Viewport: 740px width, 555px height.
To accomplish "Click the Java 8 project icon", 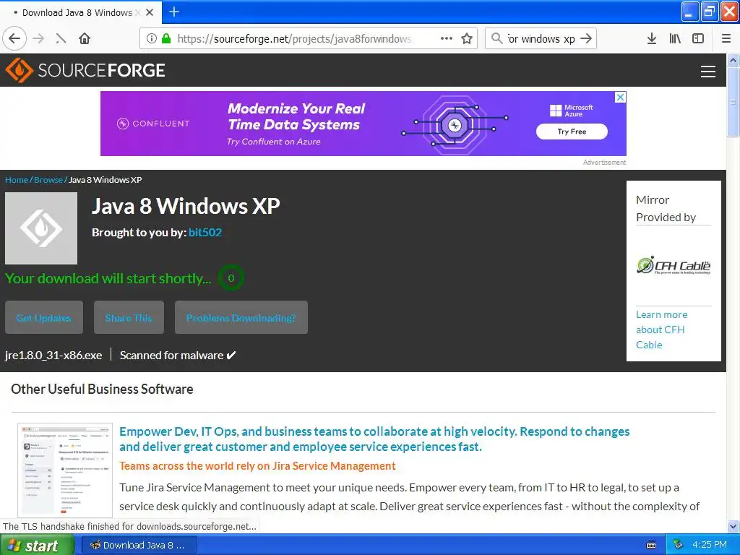I will tap(41, 228).
